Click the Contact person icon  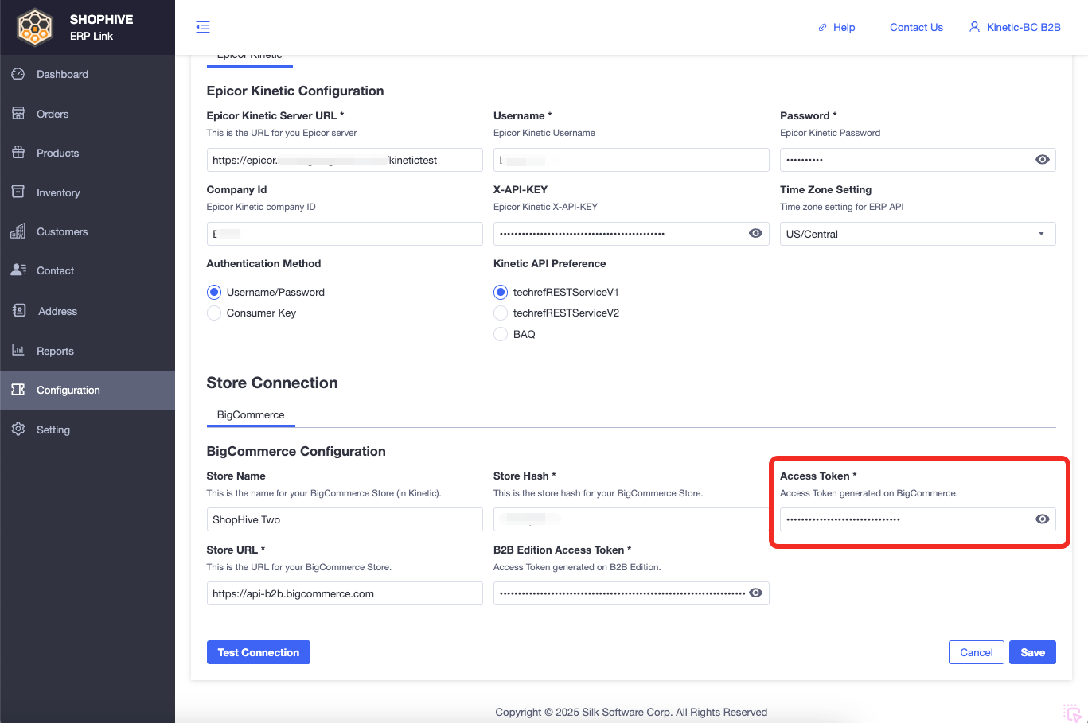(18, 270)
